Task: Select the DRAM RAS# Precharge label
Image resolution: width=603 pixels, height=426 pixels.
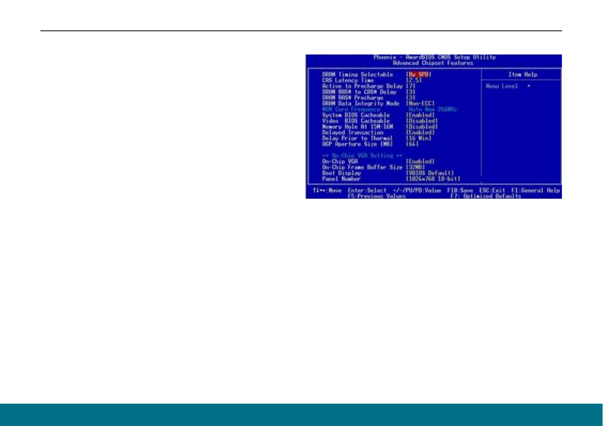Action: click(353, 98)
